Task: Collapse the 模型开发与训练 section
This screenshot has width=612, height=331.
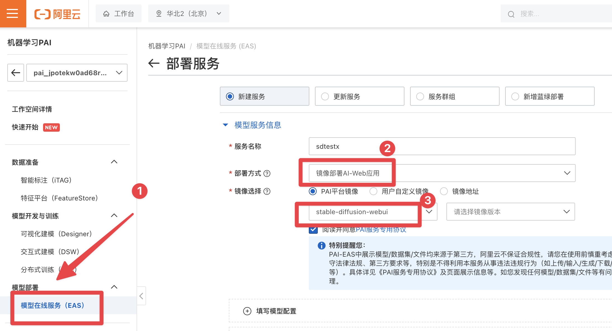Action: [114, 216]
